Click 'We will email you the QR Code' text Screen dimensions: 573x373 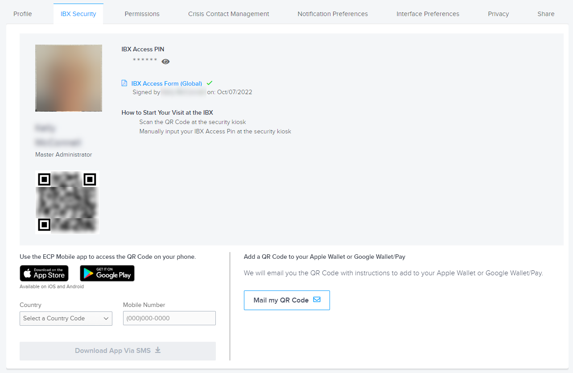click(x=393, y=273)
